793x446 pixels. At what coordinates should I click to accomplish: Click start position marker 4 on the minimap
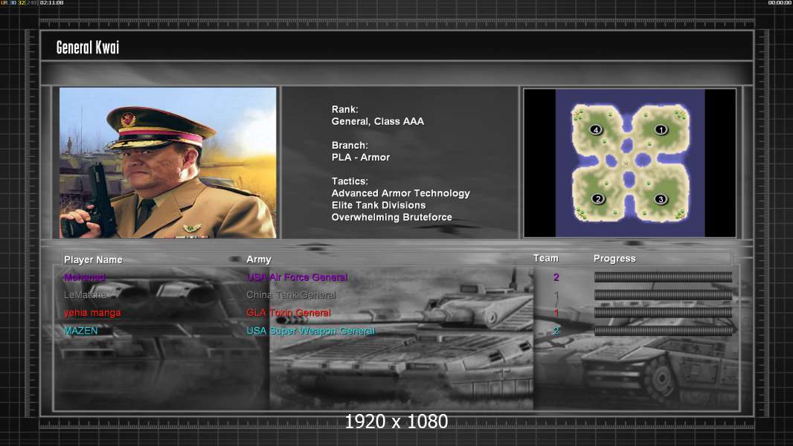pos(596,130)
